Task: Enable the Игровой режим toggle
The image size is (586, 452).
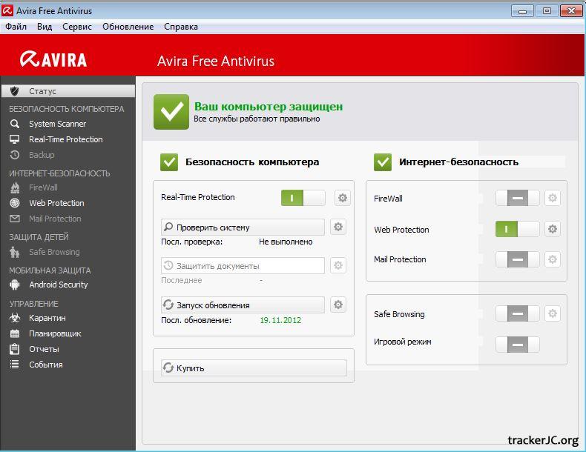Action: 517,345
